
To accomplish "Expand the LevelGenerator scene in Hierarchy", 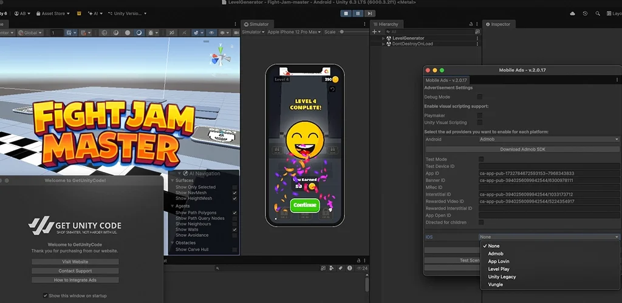I will (x=383, y=38).
